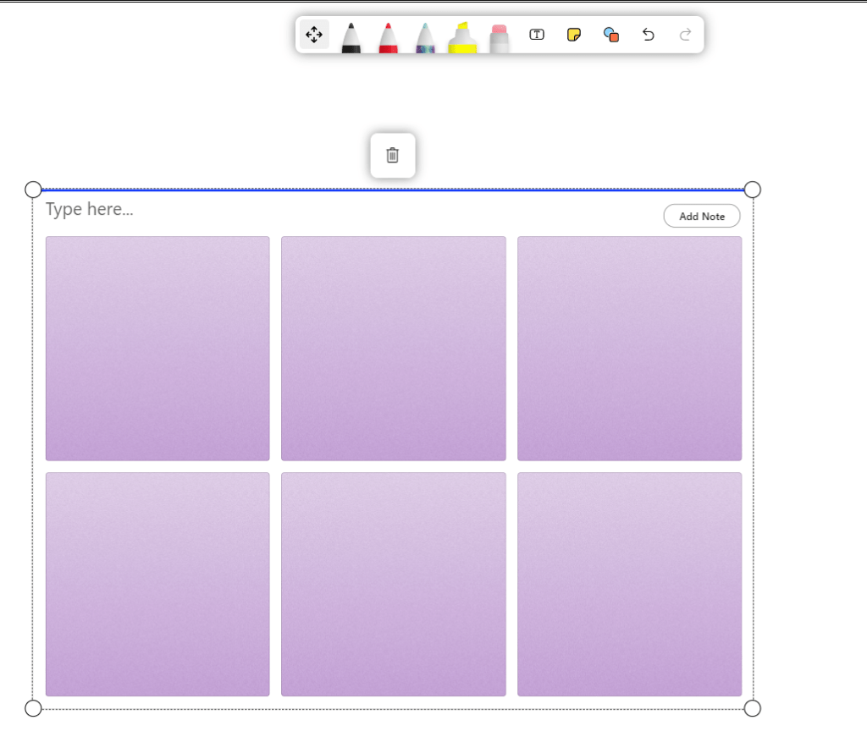Insert a text box using text tool

(537, 35)
